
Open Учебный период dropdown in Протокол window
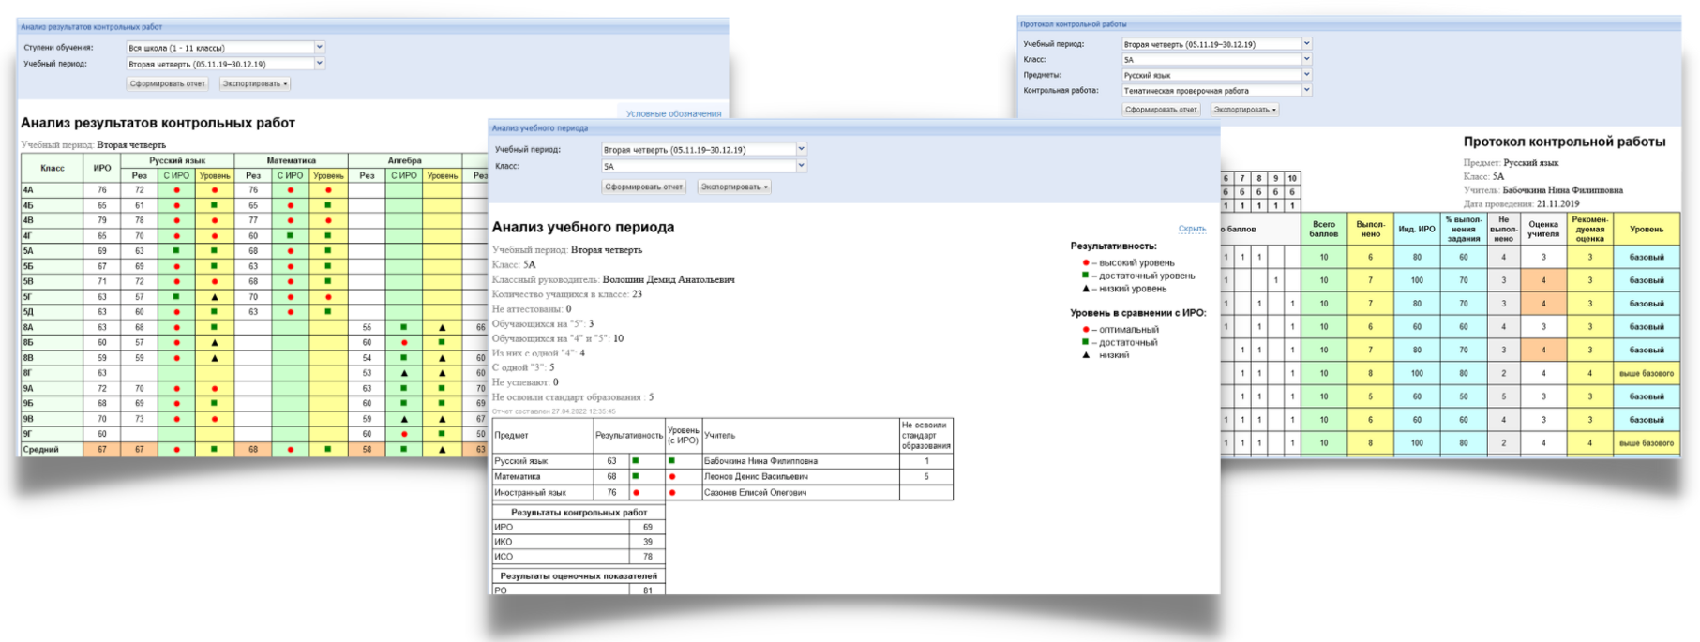click(x=1216, y=44)
